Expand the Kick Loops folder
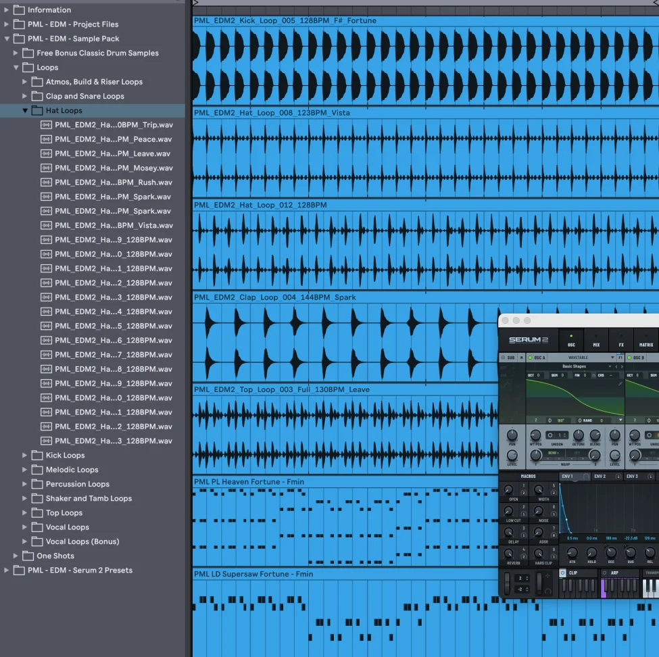 pos(24,455)
